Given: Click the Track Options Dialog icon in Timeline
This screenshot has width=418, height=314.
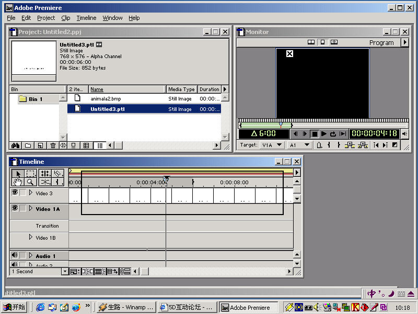Looking at the screenshot, I should tap(75, 272).
